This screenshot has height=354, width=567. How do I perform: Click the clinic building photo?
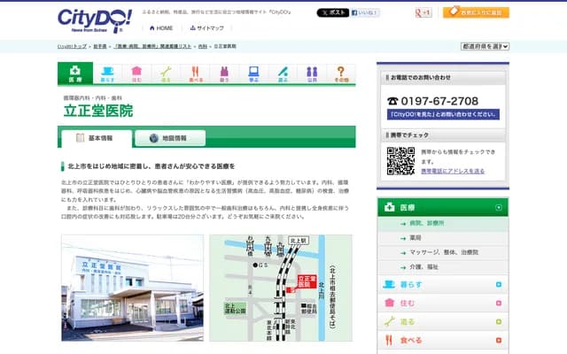point(132,288)
